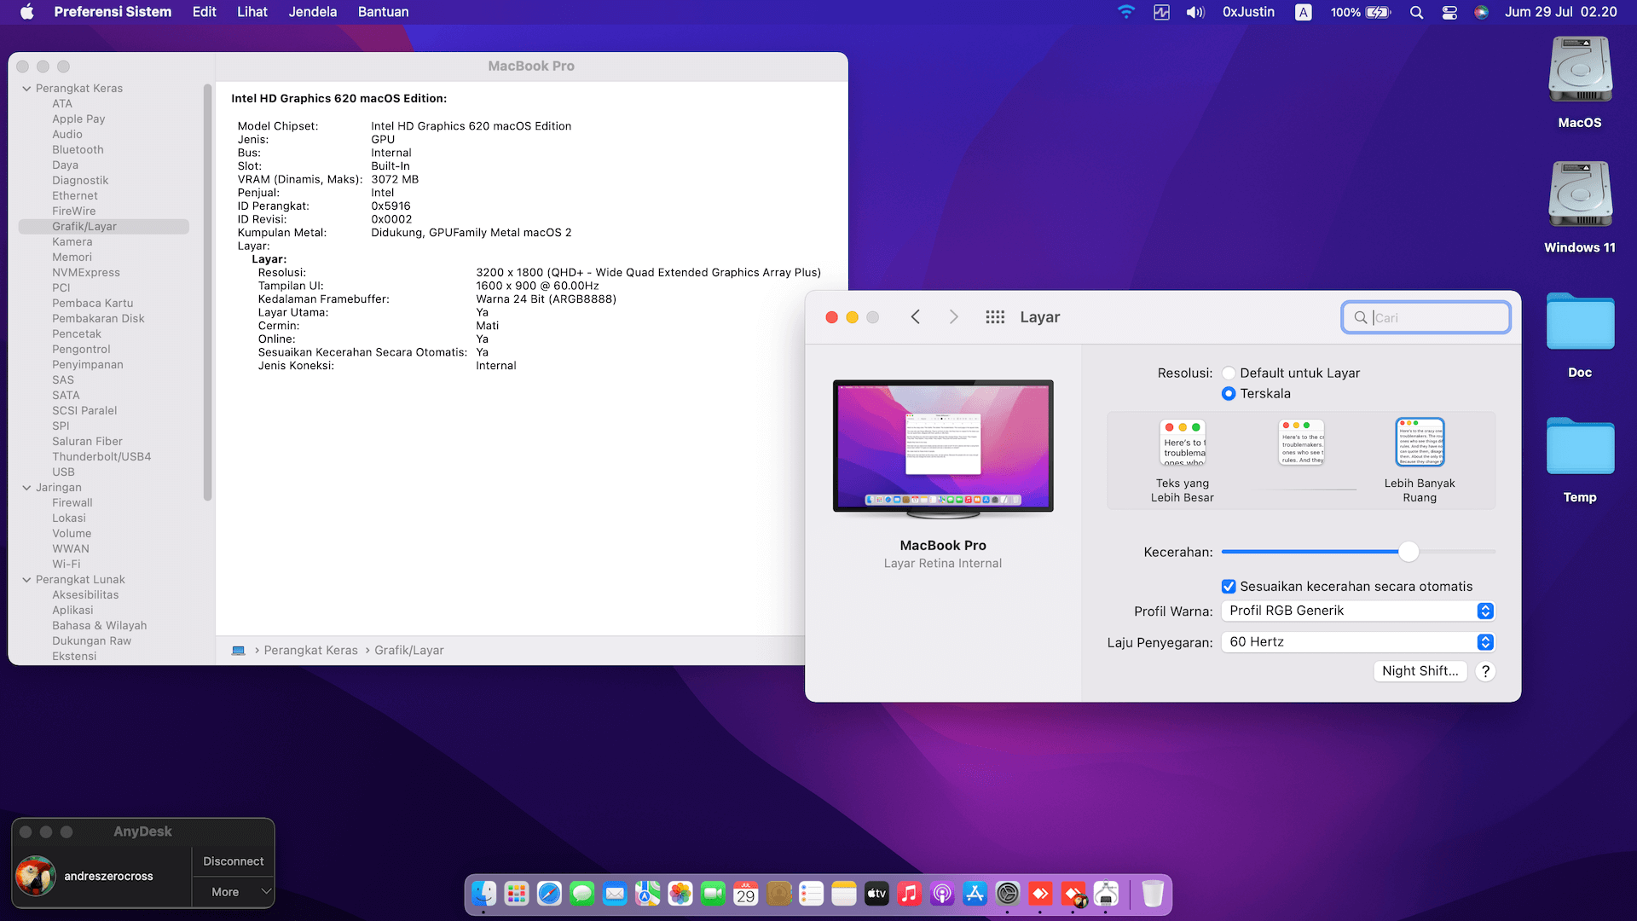This screenshot has width=1637, height=921.
Task: Open the 'Profil Warna' dropdown
Action: click(1357, 611)
